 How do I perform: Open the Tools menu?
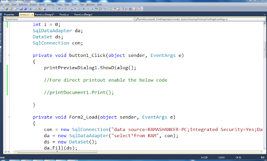tap(74, 5)
